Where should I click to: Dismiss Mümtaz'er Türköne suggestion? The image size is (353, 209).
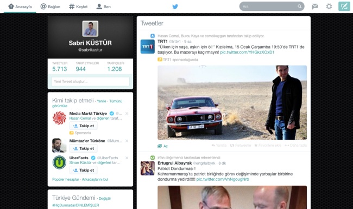click(127, 141)
